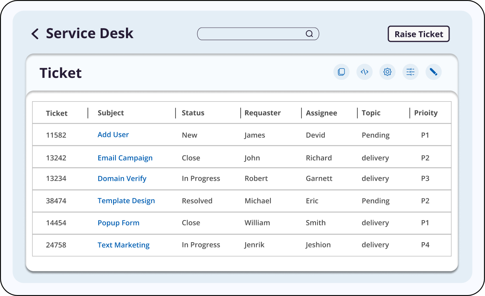Open the Add User ticket link
The image size is (485, 296).
(113, 135)
